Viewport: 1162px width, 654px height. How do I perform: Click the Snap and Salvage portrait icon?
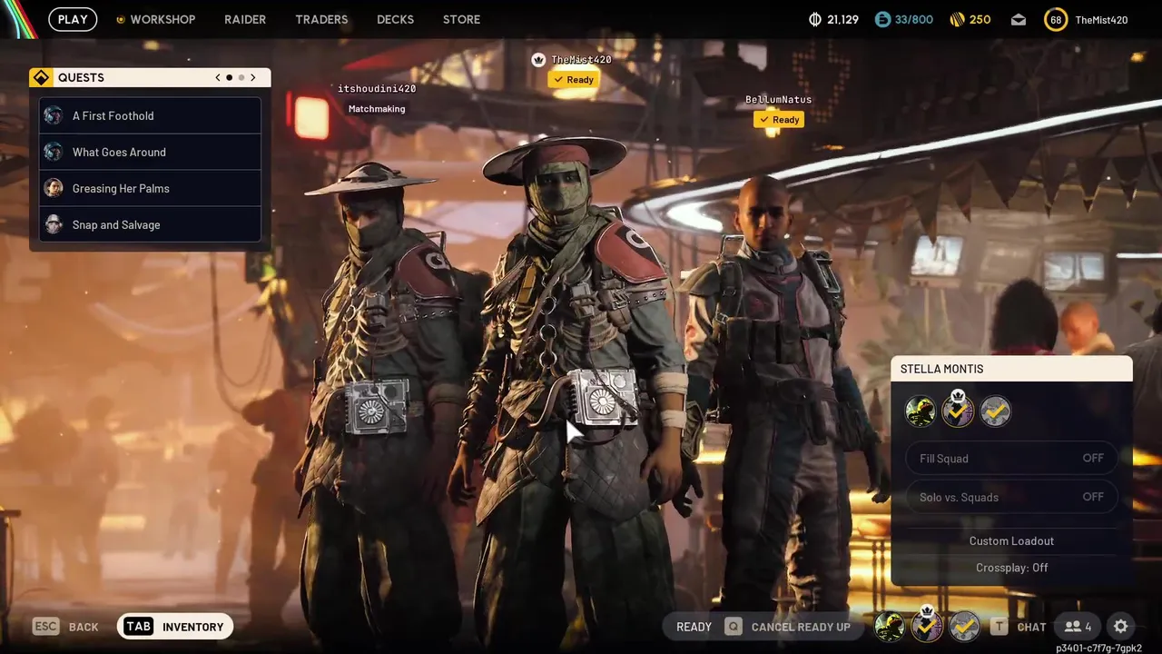click(54, 224)
